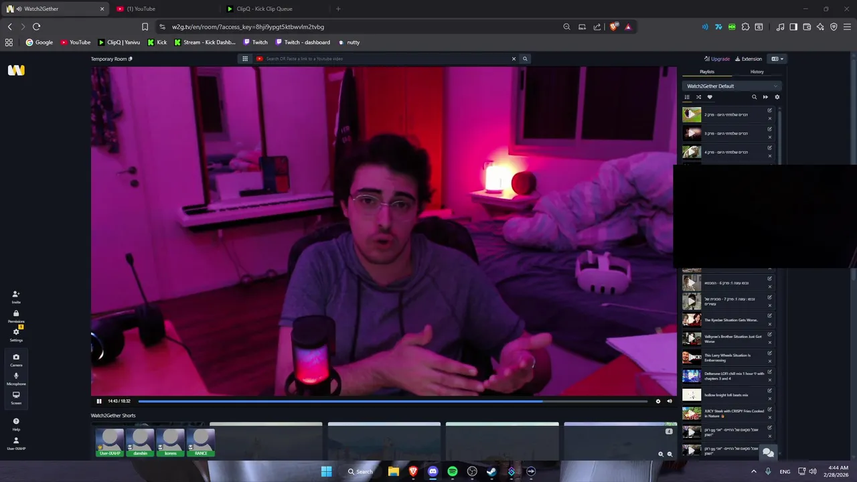Toggle the Microphone in sidebar

pos(16,378)
